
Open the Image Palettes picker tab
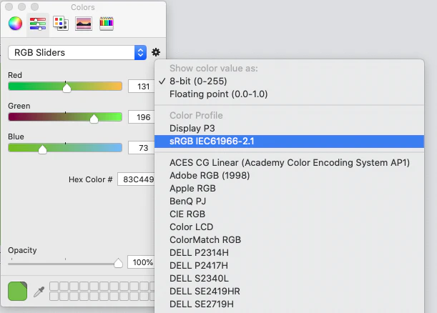(x=84, y=24)
